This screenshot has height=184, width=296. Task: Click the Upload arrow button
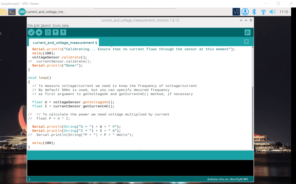click(39, 32)
